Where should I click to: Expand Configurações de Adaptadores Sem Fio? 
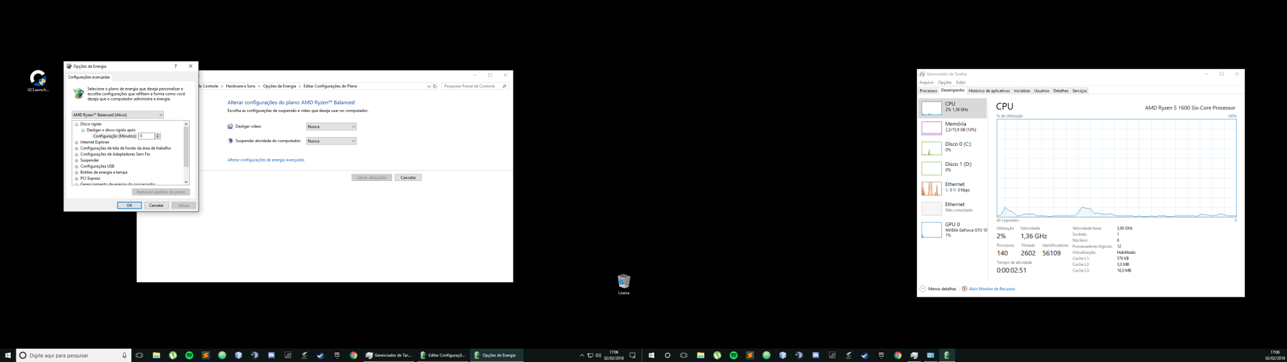point(77,154)
